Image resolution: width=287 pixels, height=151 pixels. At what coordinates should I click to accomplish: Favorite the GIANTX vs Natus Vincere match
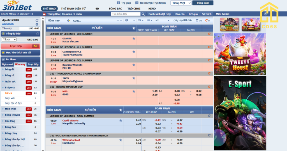[134, 38]
